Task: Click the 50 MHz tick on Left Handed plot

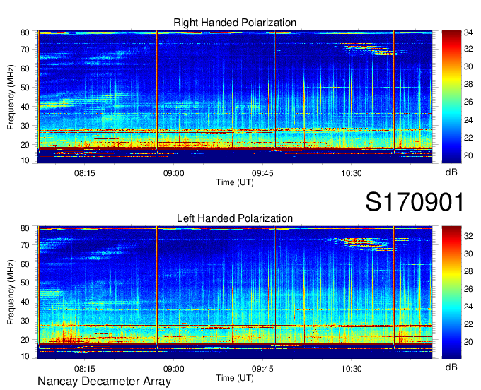Action: click(x=25, y=283)
